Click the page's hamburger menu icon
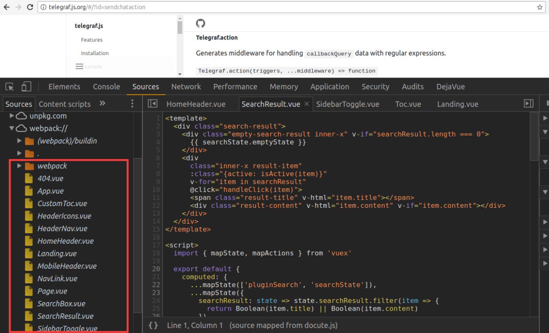Screen dimensions: 549x333 79,66
